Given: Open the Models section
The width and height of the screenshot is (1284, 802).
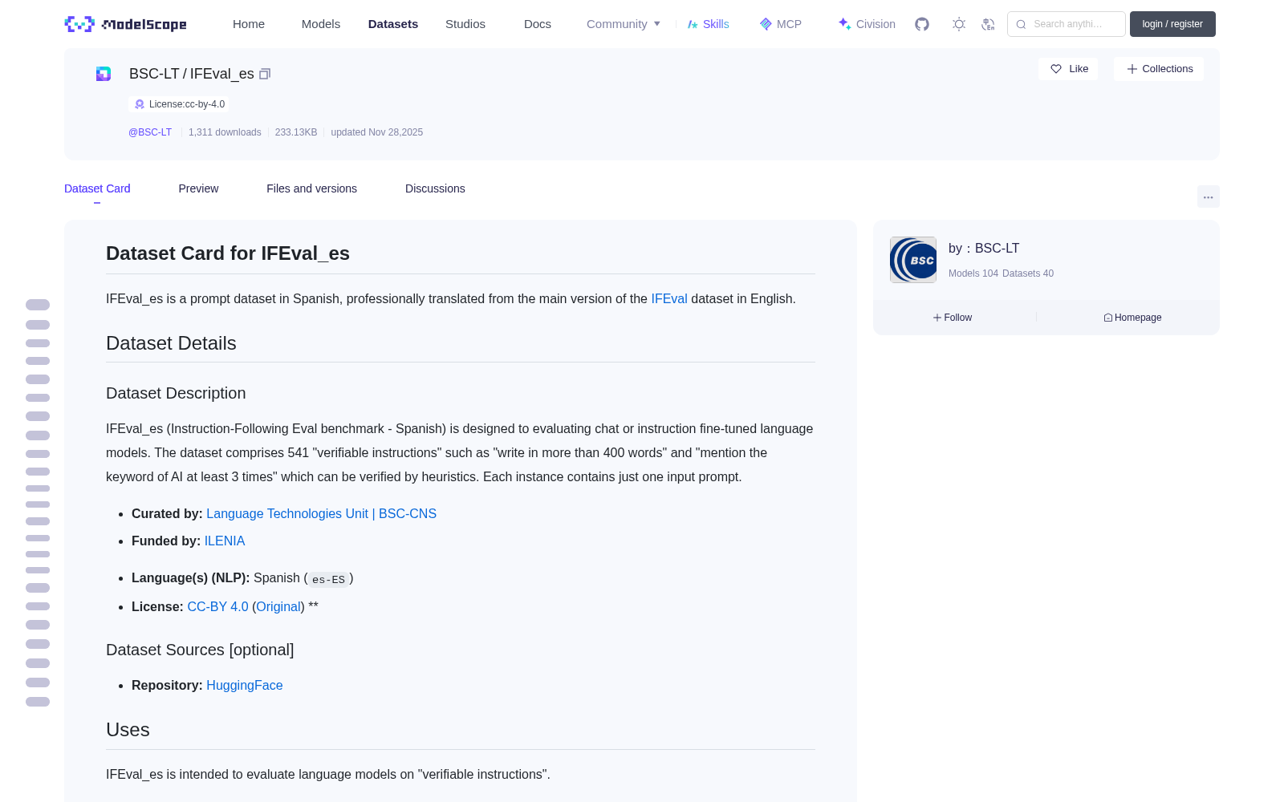Looking at the screenshot, I should (321, 24).
